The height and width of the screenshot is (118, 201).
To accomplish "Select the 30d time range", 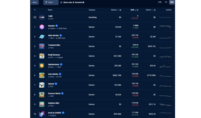I will click(172, 2).
